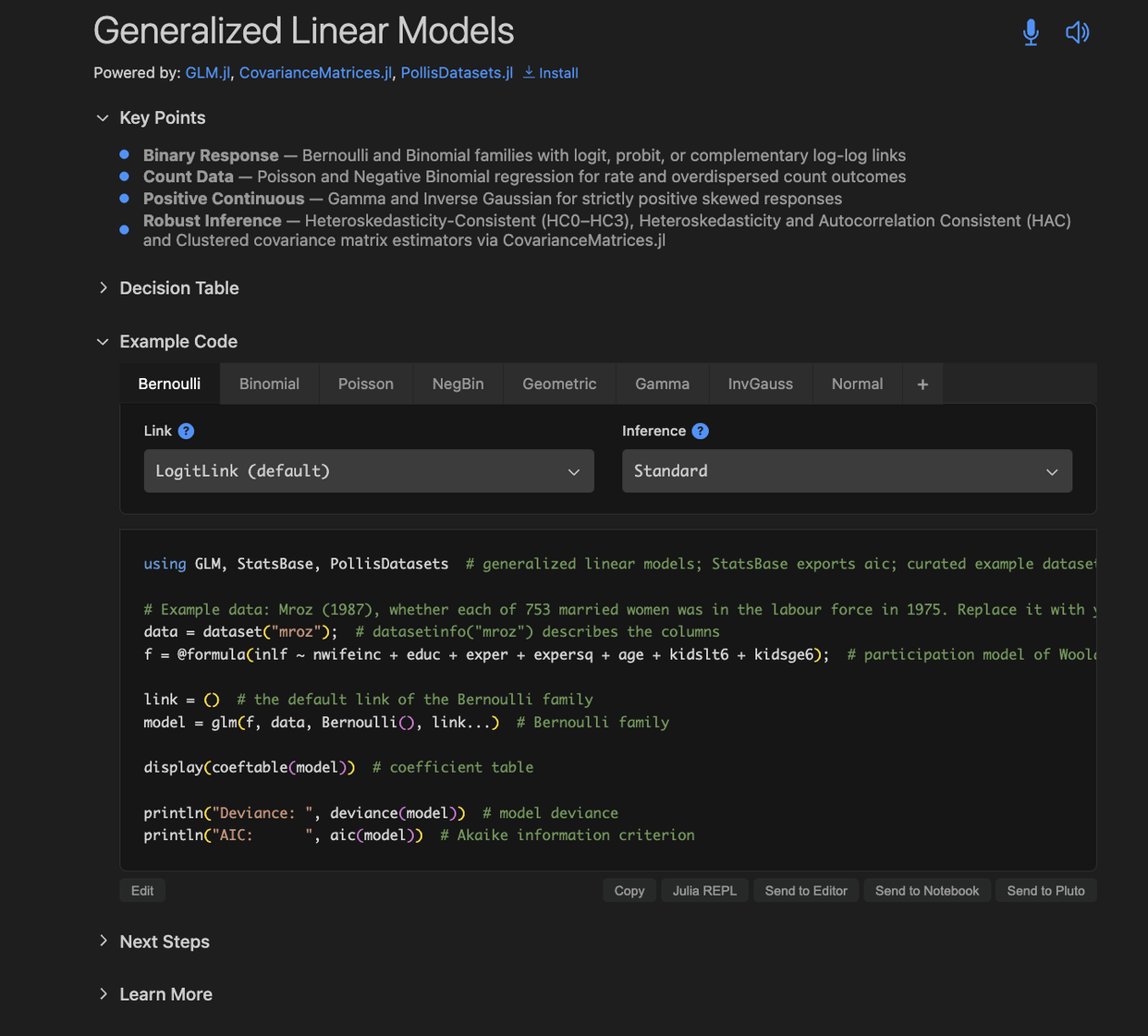Click the '# Example data: Mroz (1987)' comment
This screenshot has height=1036, width=1148.
coord(619,610)
